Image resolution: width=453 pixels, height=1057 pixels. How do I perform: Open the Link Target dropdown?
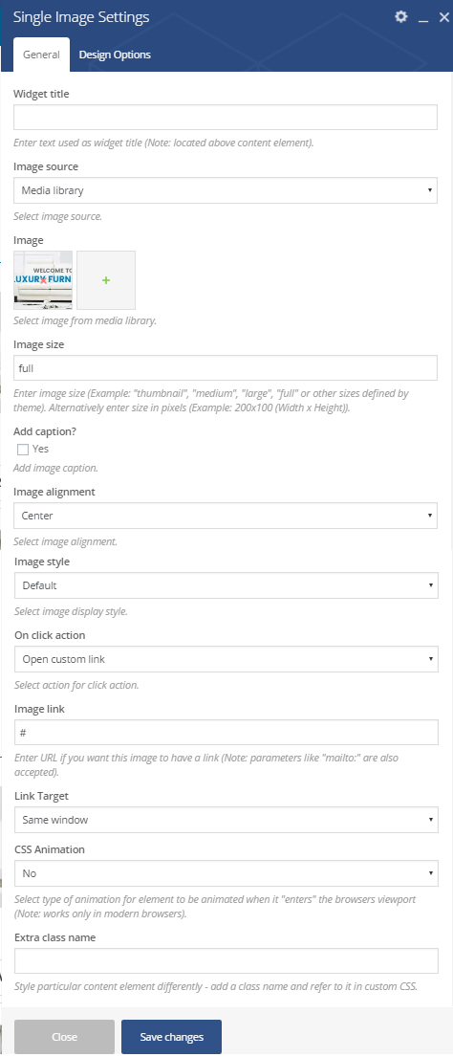coord(226,820)
